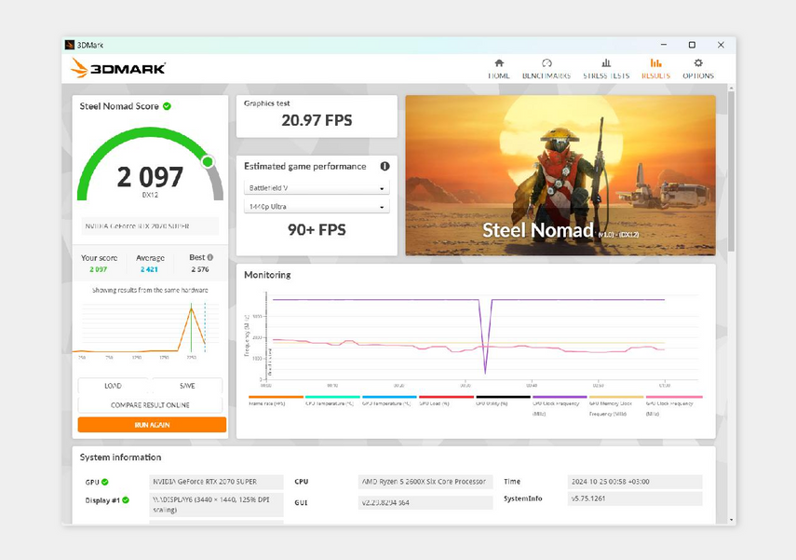Click the 20.97 FPS graphics test value
This screenshot has height=560, width=796.
pyautogui.click(x=317, y=120)
